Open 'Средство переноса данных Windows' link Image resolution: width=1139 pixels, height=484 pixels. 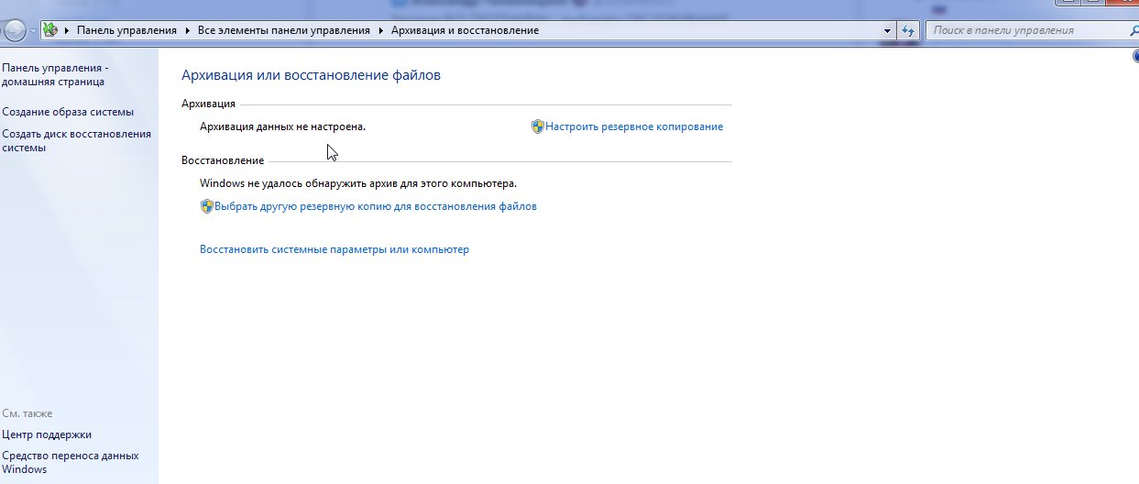(71, 462)
